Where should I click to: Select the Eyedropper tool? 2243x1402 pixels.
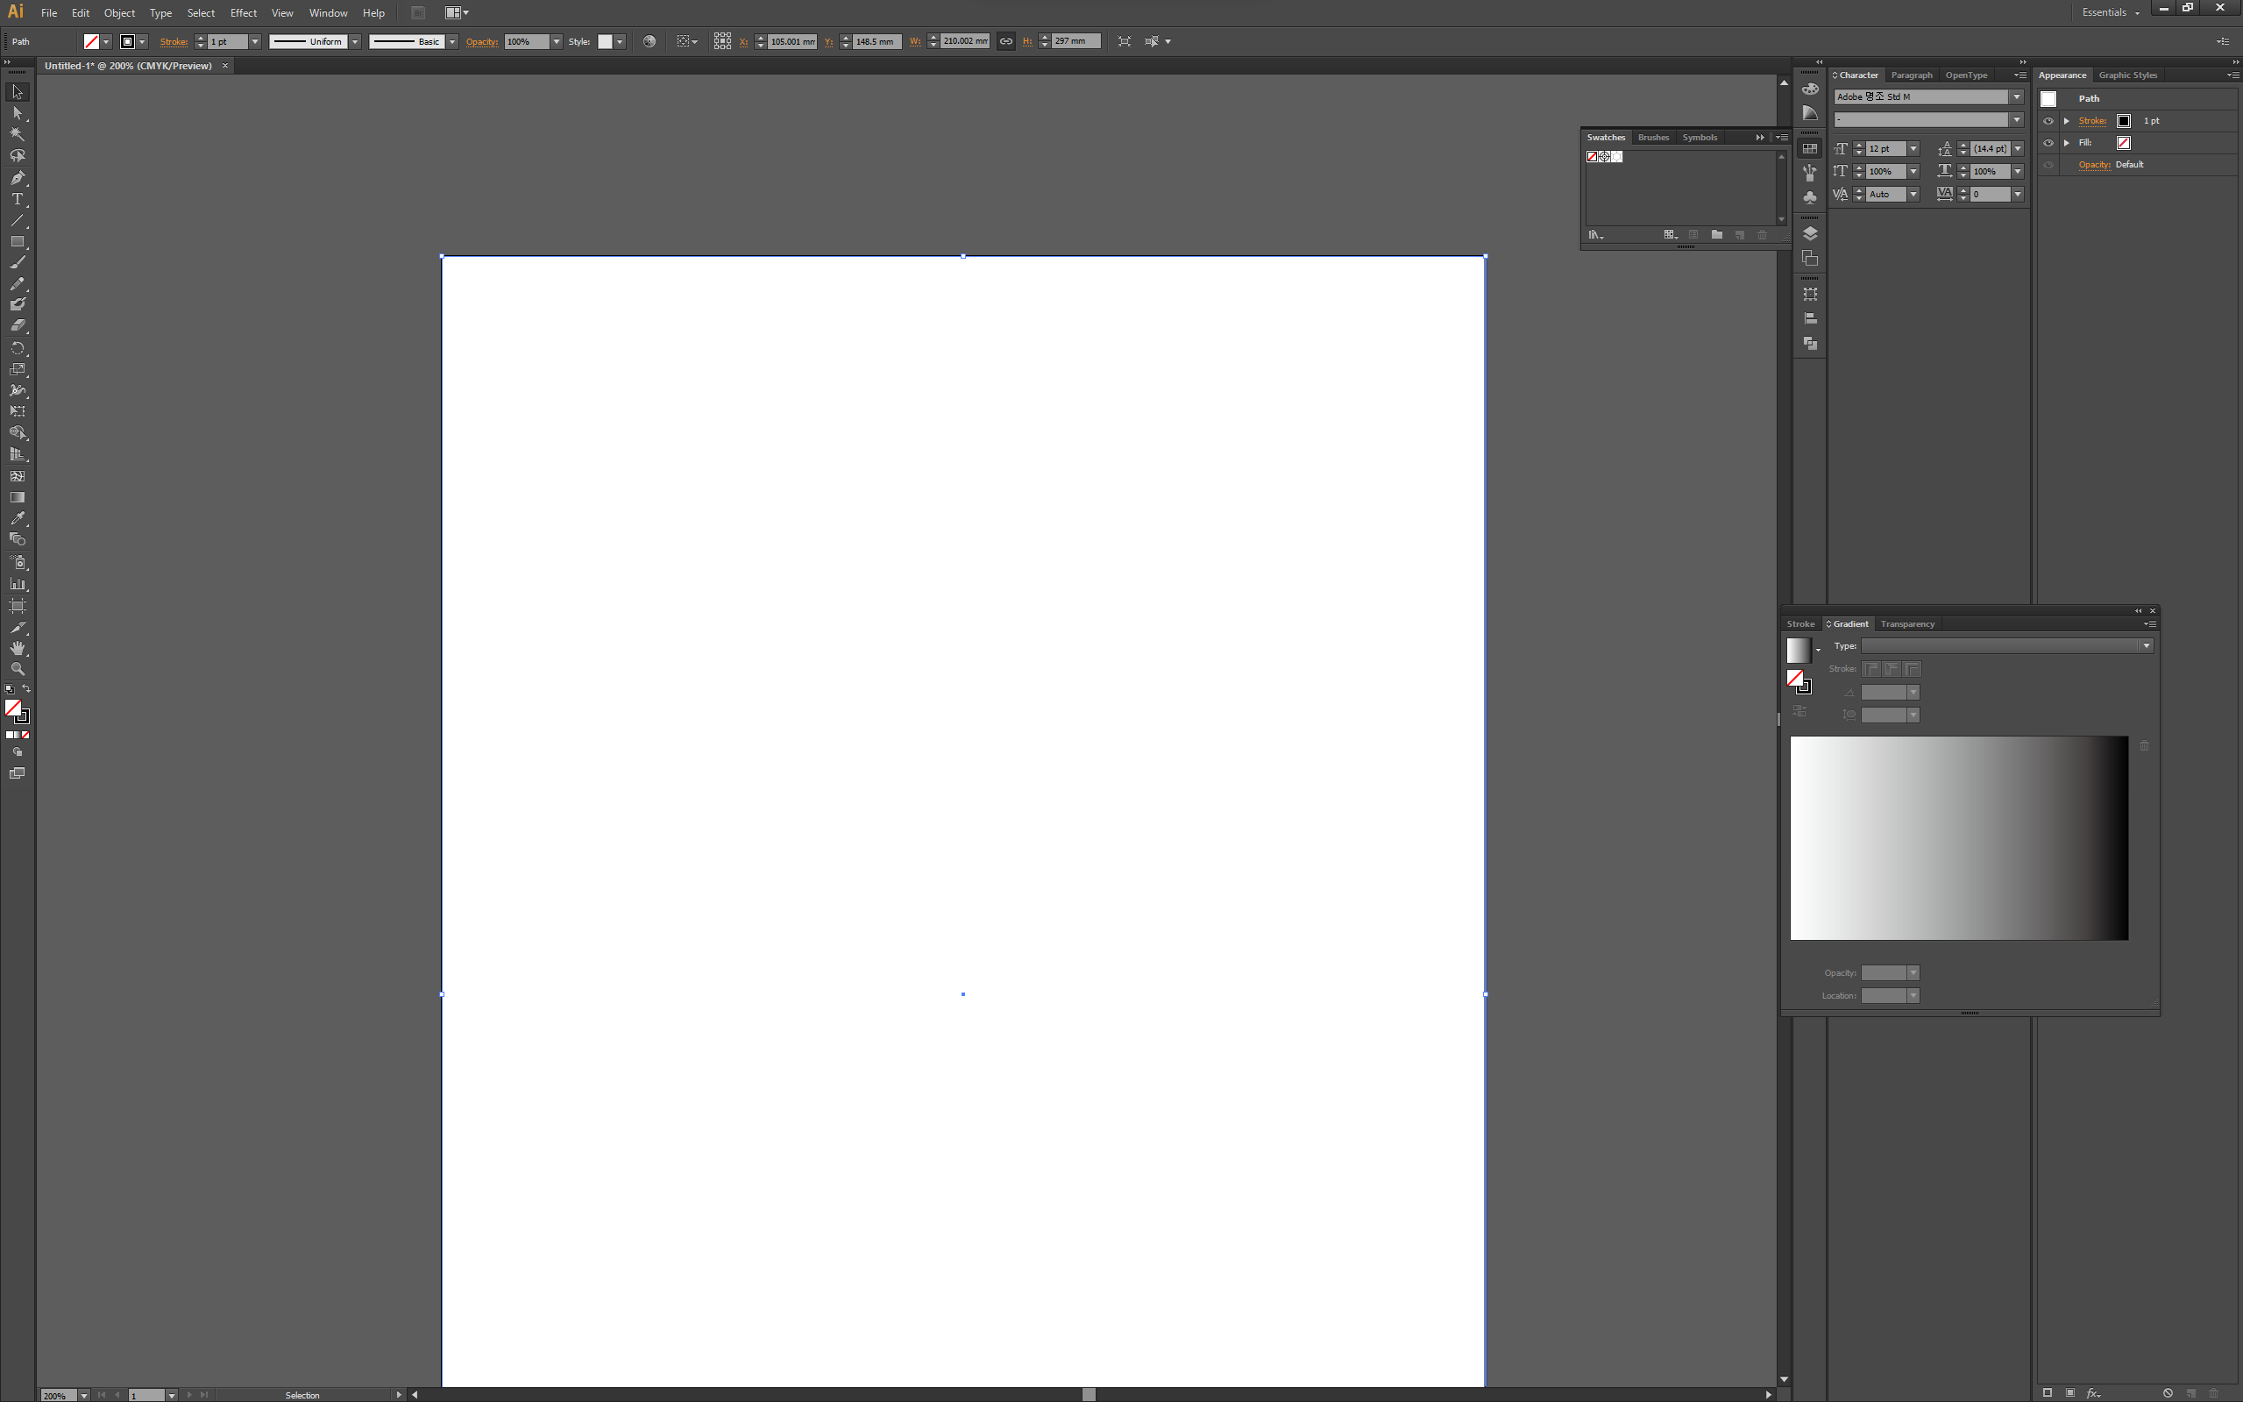pos(17,518)
